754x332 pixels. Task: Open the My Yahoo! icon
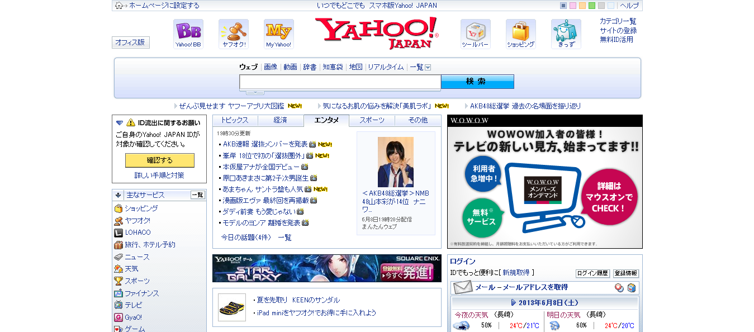click(279, 34)
